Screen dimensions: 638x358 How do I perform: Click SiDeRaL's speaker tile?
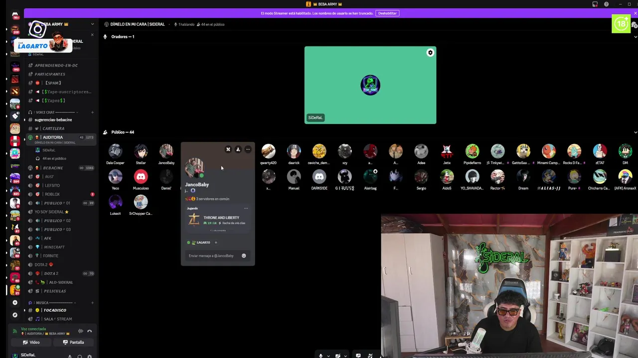[370, 85]
